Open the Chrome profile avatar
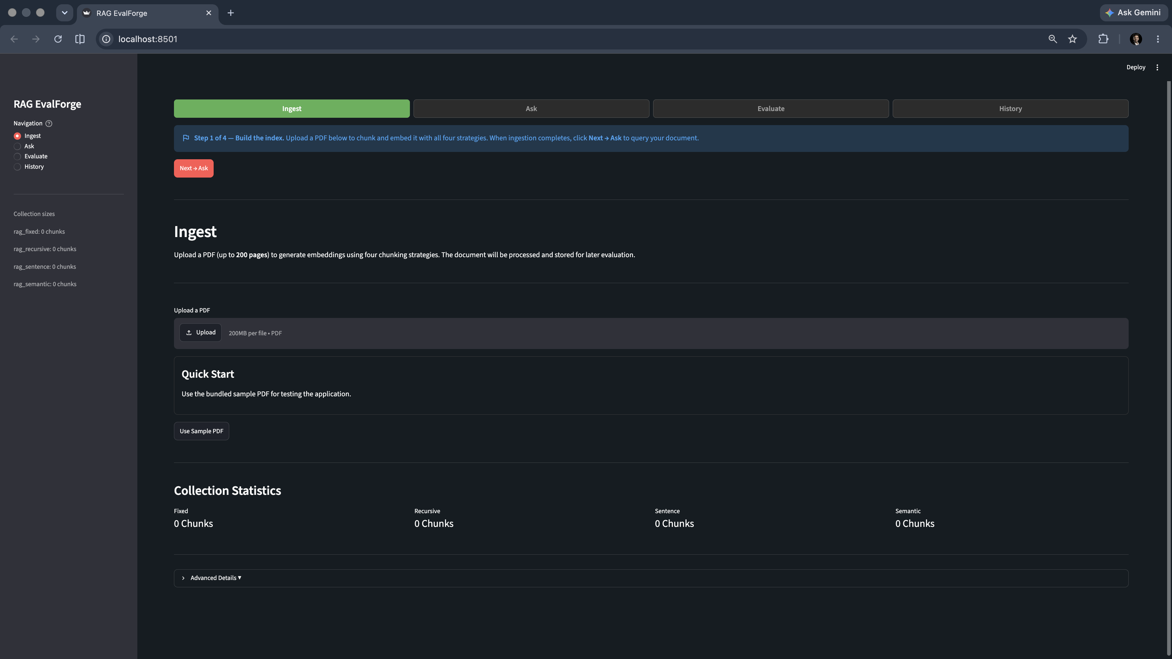 1136,39
